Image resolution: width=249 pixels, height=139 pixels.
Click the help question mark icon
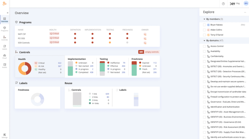click(223, 4)
